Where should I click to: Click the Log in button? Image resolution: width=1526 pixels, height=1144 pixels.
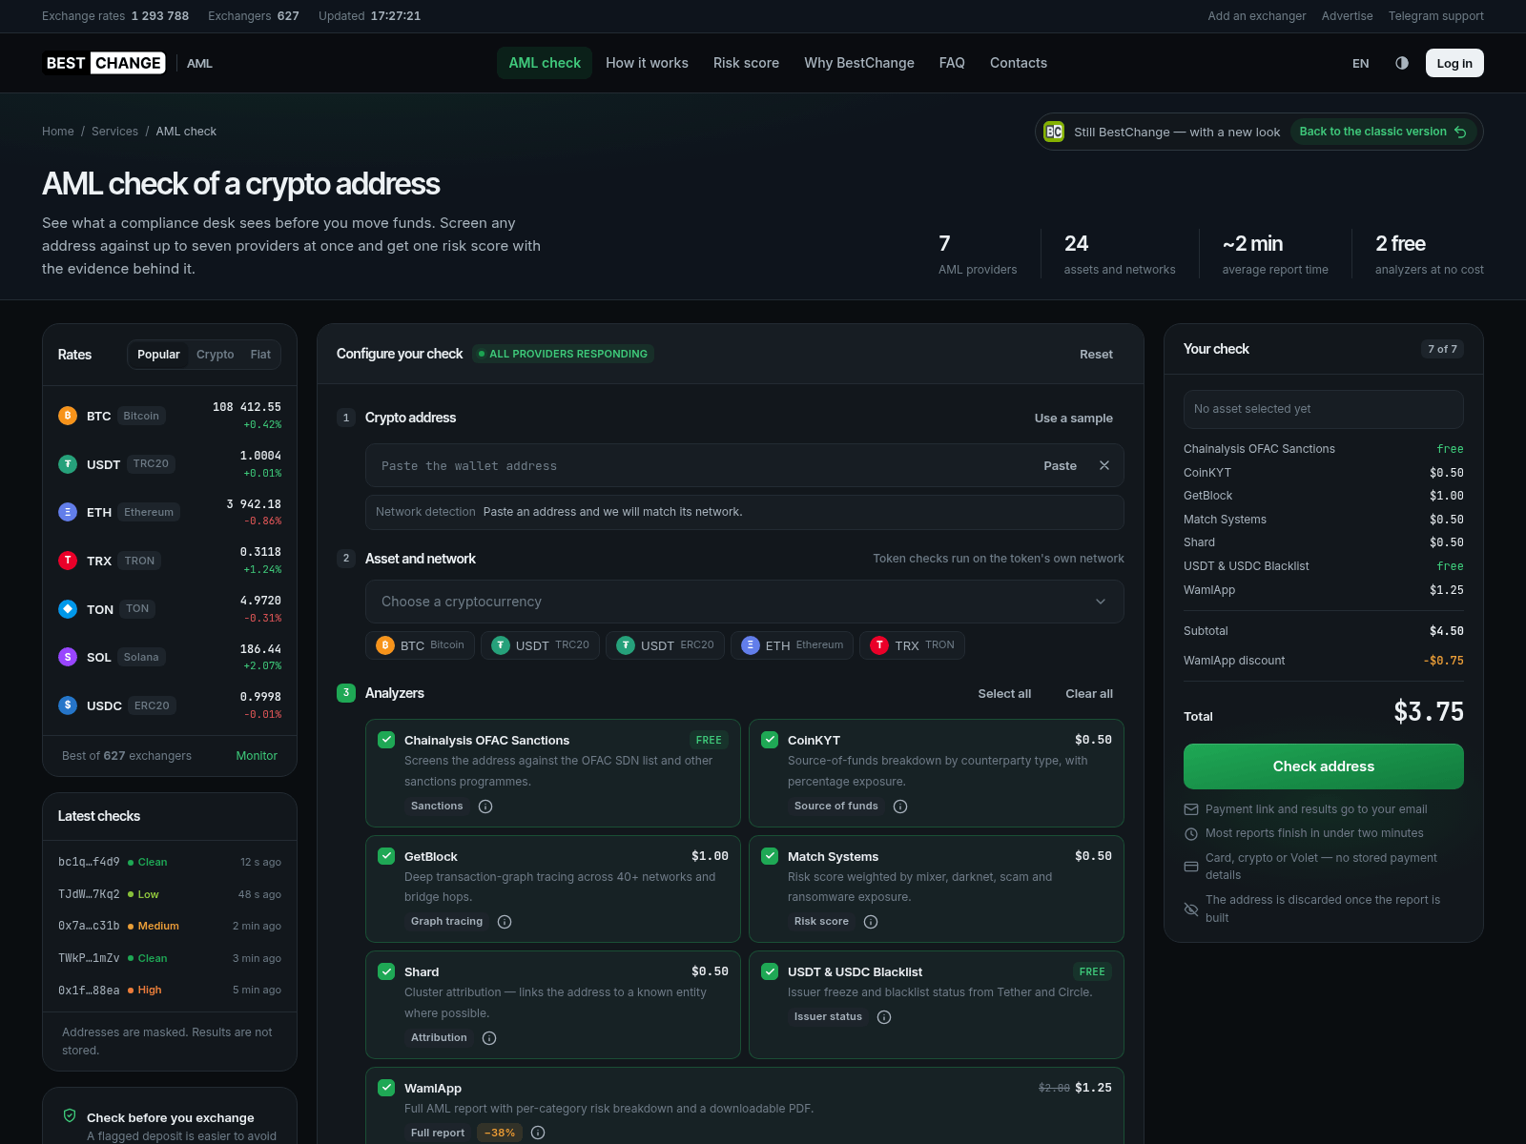pos(1454,63)
